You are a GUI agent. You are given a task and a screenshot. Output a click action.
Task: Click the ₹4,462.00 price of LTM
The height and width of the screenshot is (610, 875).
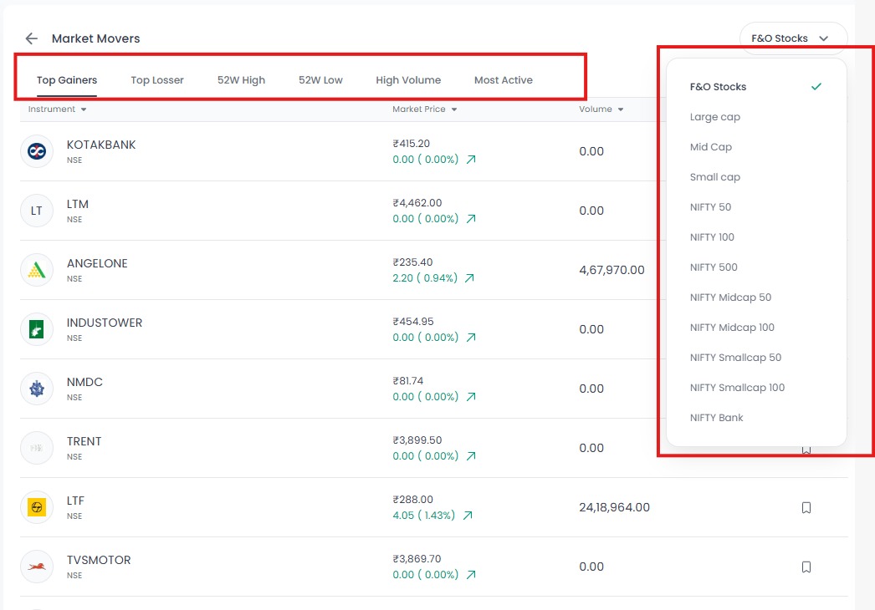click(417, 203)
